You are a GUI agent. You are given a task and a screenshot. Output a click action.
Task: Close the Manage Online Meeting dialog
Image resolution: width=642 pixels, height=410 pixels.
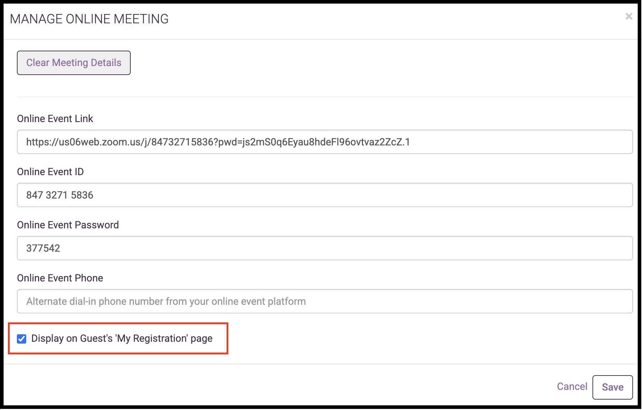click(x=628, y=17)
